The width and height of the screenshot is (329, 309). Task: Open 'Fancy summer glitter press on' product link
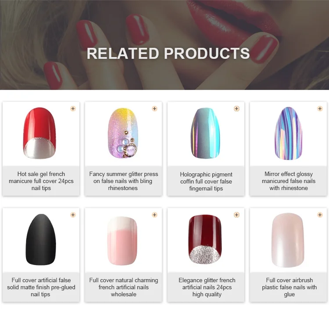click(x=123, y=181)
